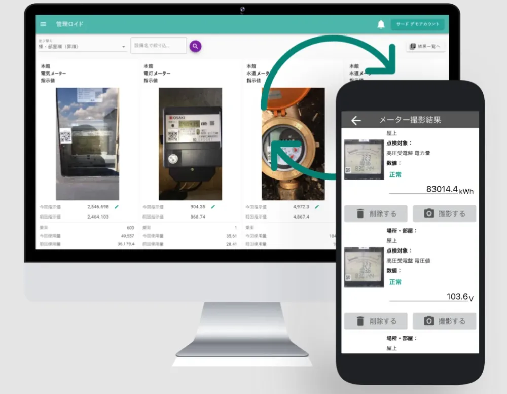Open the 電灯メーター OSAKI meter photo
This screenshot has width=507, height=394.
190,144
